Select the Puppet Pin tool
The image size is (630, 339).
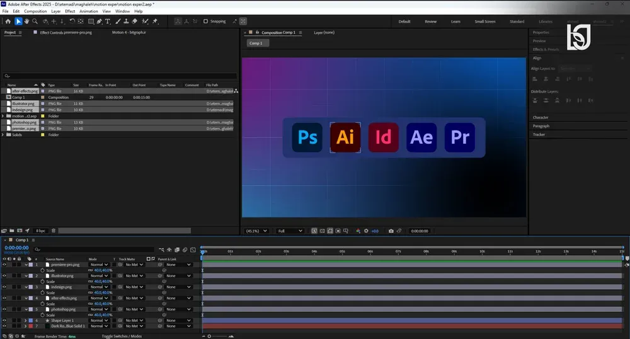[x=155, y=21]
